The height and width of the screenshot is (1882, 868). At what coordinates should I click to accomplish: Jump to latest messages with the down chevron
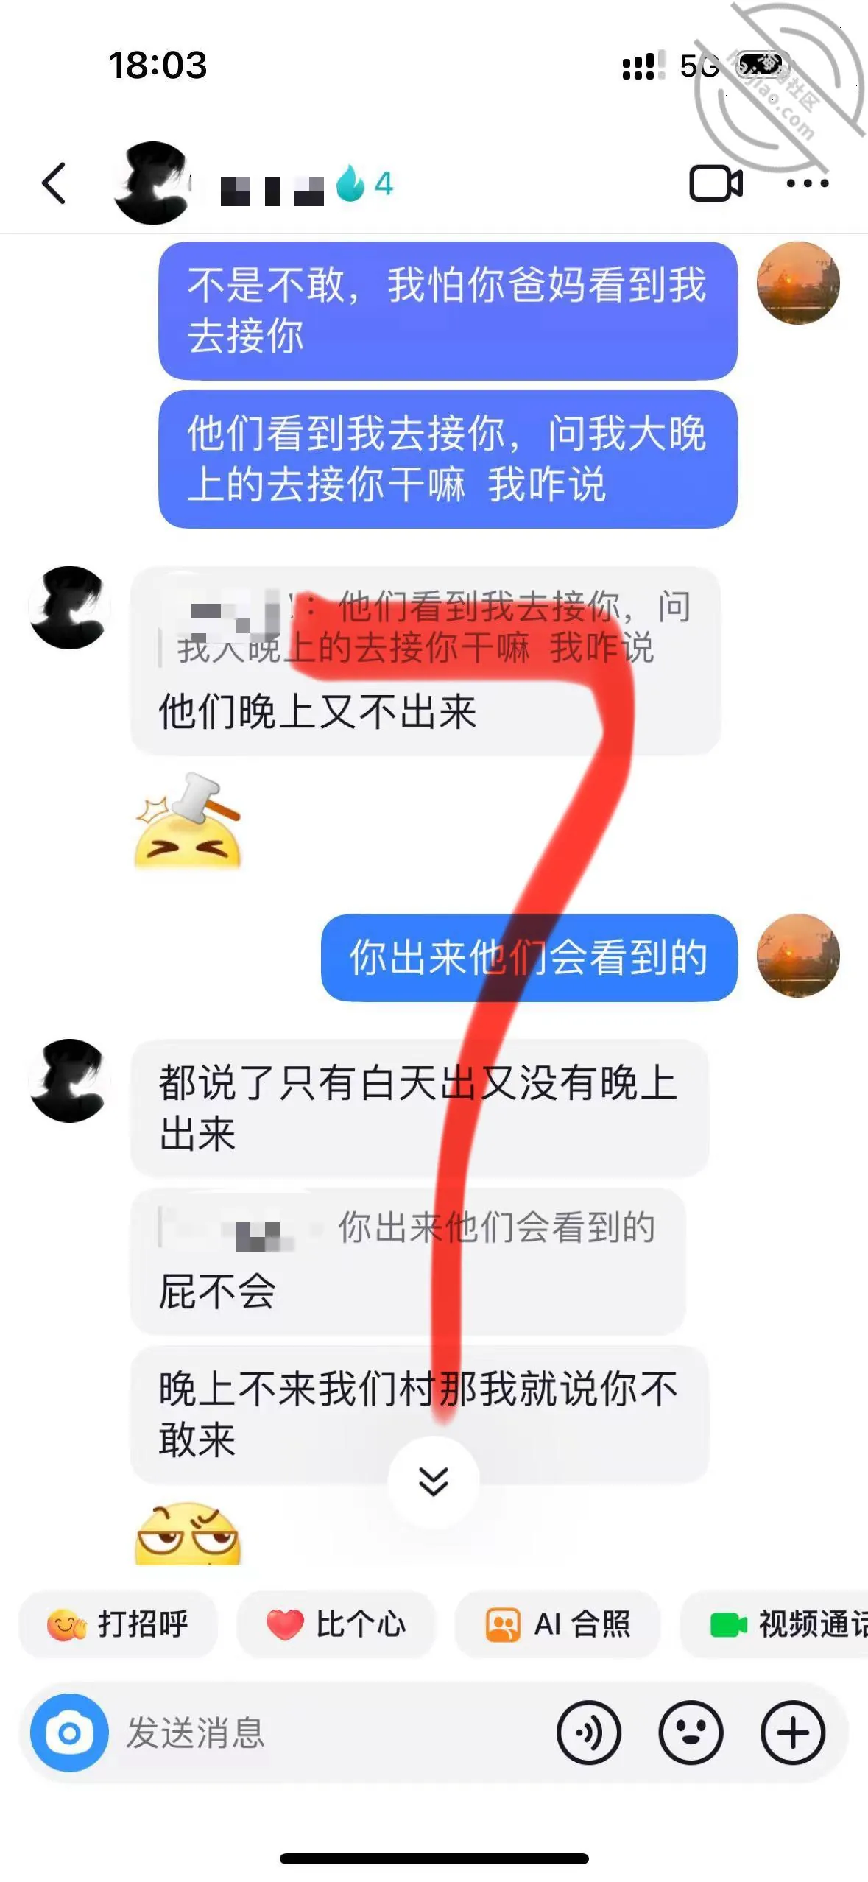(x=434, y=1481)
